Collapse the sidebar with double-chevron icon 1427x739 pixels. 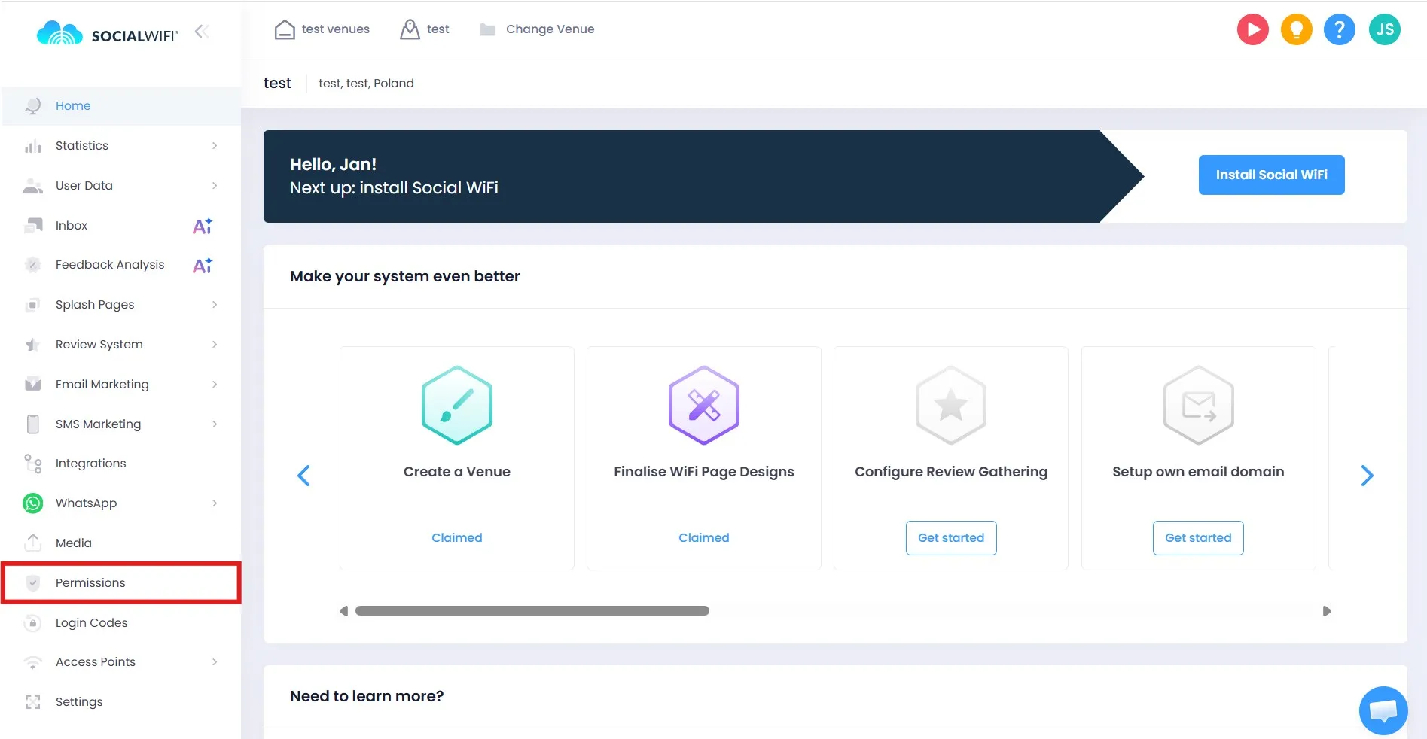coord(201,32)
